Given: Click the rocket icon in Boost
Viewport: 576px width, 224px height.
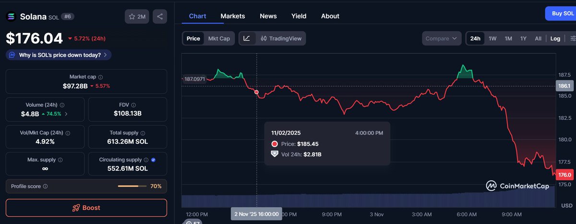Looking at the screenshot, I should 76,208.
